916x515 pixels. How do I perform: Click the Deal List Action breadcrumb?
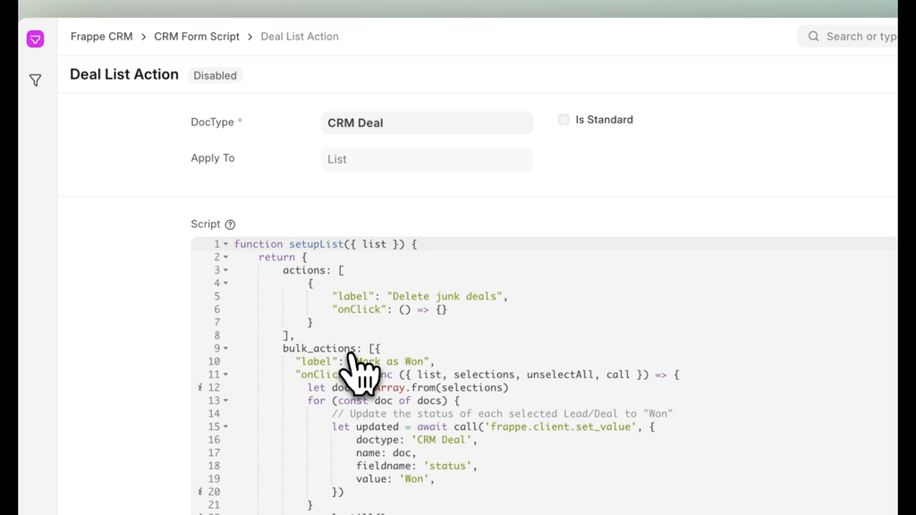click(300, 37)
